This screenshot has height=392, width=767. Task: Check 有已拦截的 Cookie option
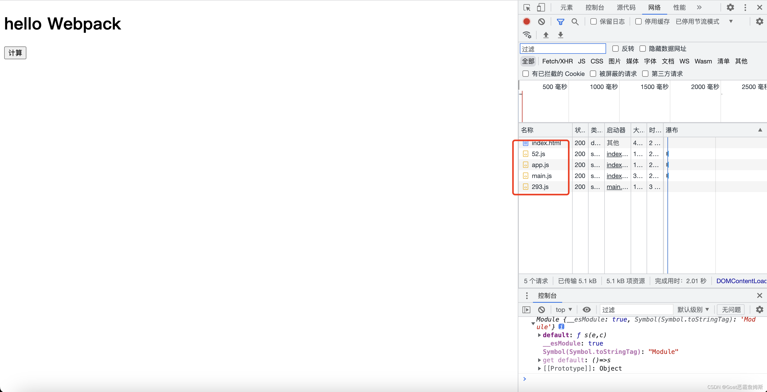pos(526,73)
